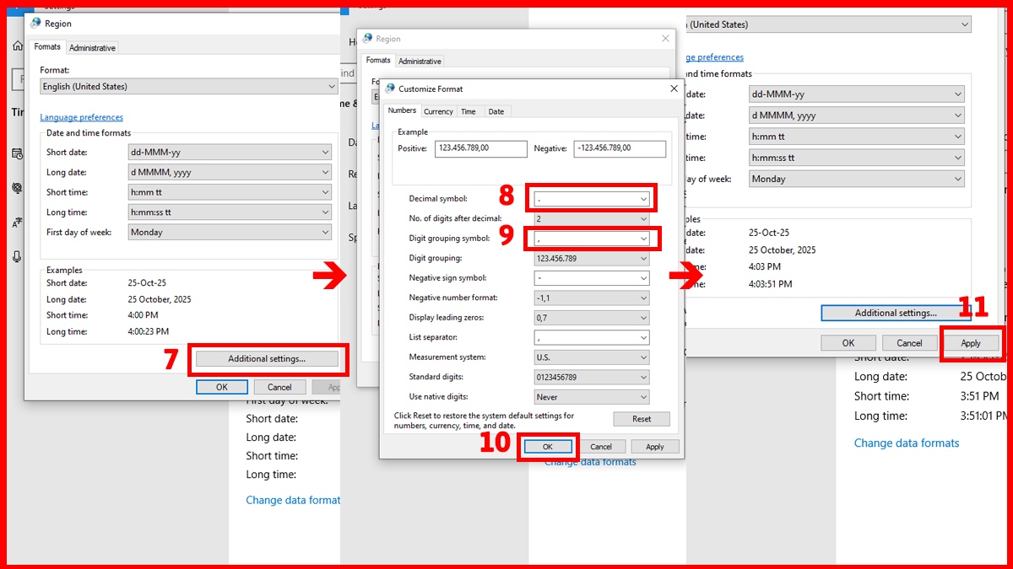Click the Additional settings button
This screenshot has width=1013, height=569.
(x=267, y=359)
